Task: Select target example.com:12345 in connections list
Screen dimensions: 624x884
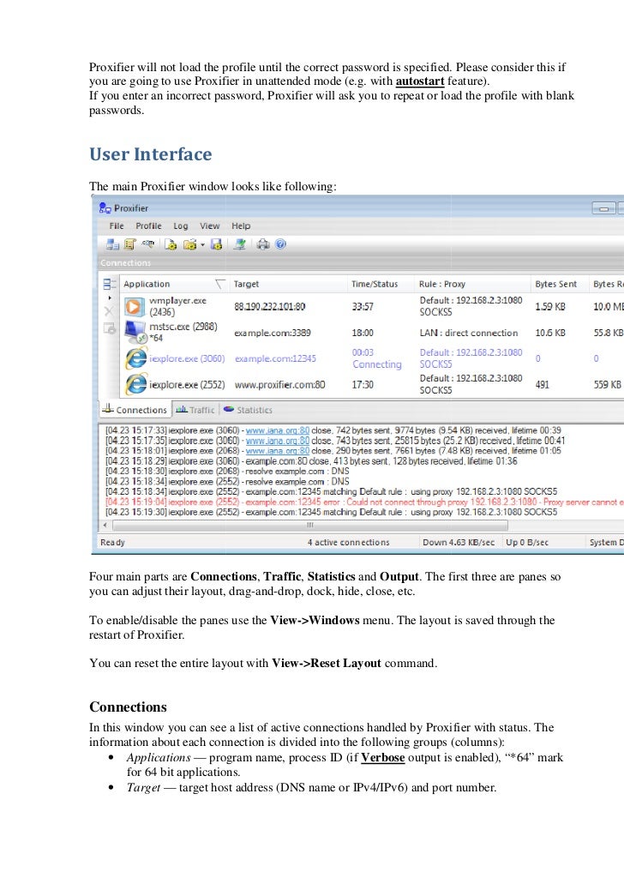Action: (x=275, y=358)
